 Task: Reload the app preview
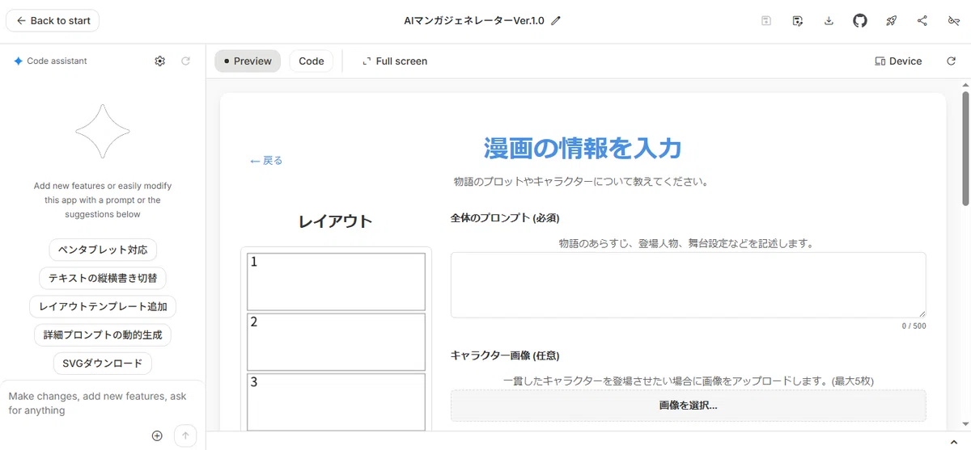(952, 61)
